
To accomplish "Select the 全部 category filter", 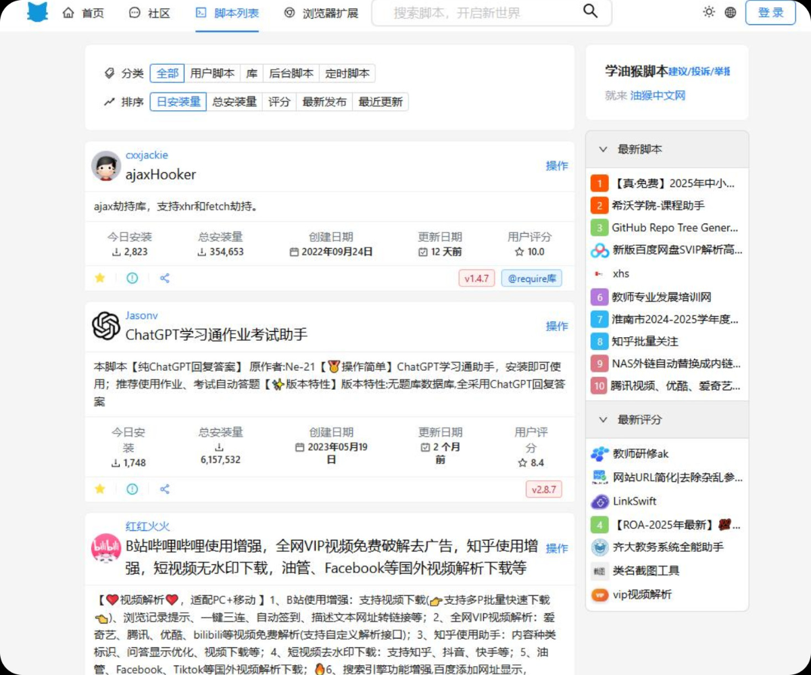I will (168, 74).
